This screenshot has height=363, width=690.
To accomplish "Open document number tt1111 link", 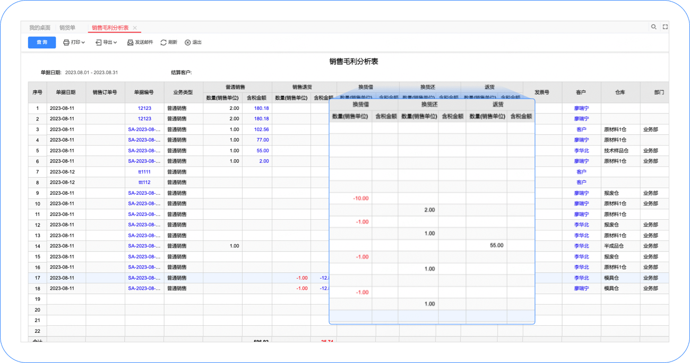I will coord(144,172).
